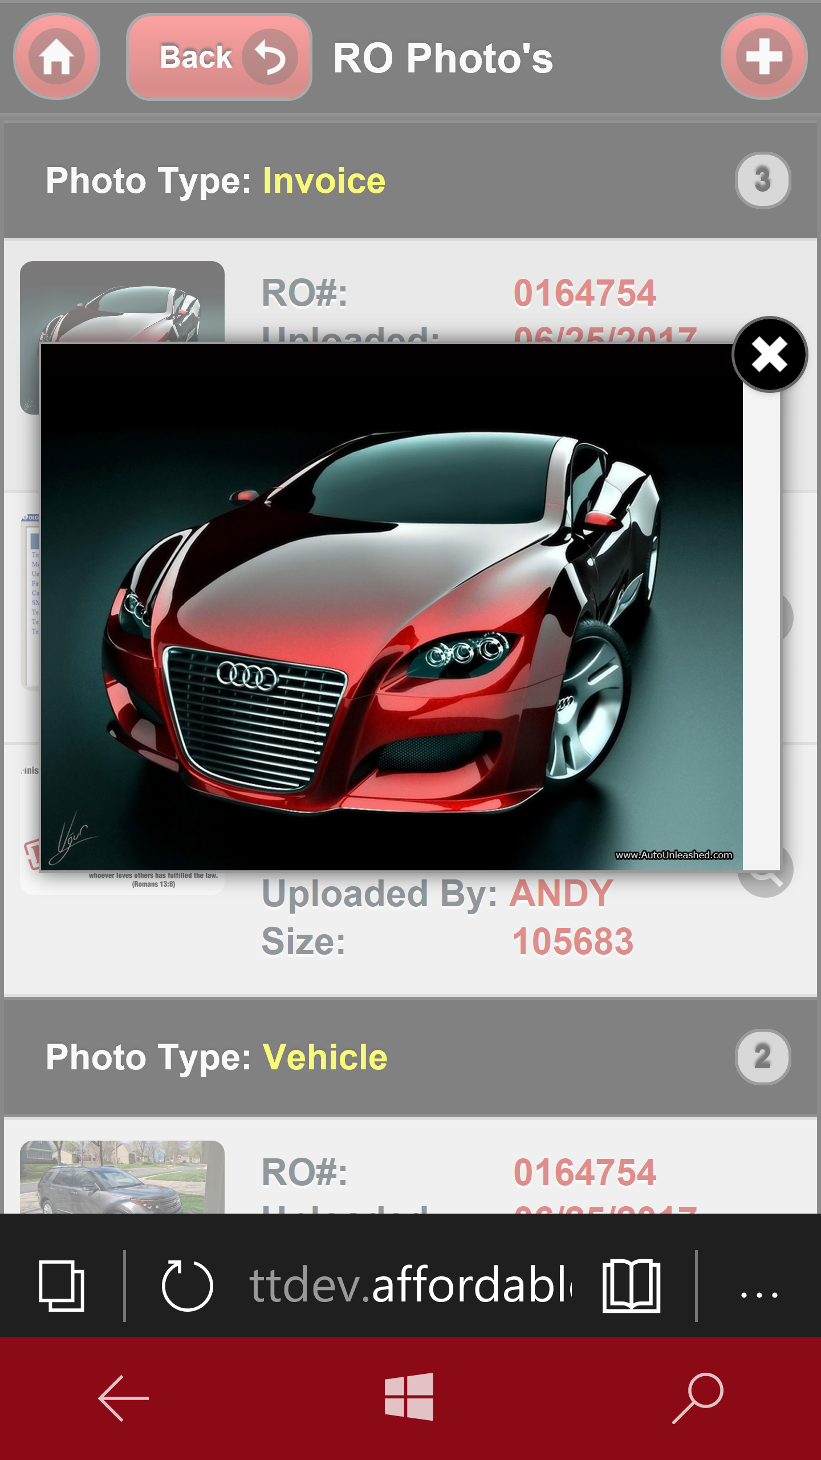Select the SUV thumbnail in Vehicle list
The image size is (821, 1460).
(122, 1177)
